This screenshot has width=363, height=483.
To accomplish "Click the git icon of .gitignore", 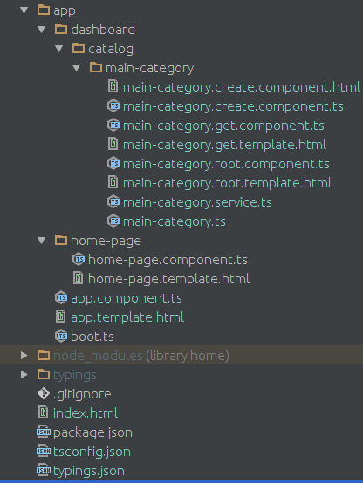I will 44,393.
